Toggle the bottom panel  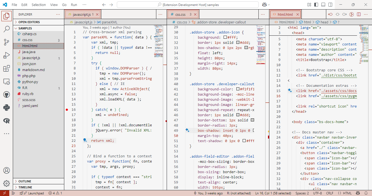[x=323, y=5]
